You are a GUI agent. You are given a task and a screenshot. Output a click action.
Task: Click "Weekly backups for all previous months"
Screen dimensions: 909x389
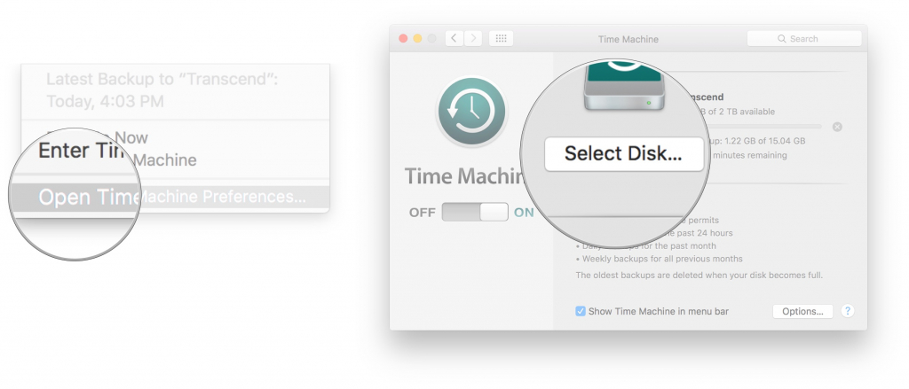pos(662,259)
